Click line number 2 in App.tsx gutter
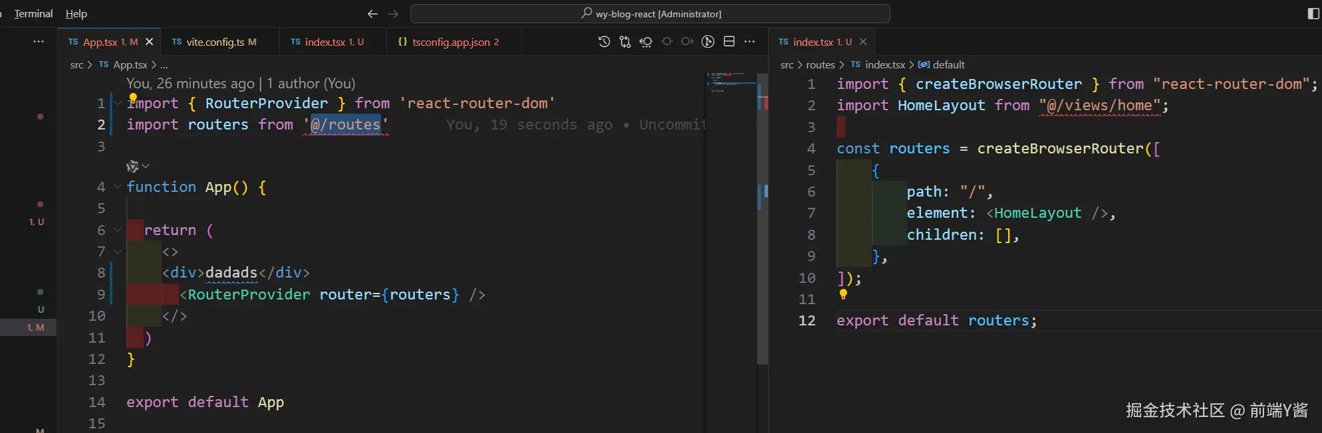The width and height of the screenshot is (1322, 433). pyautogui.click(x=101, y=125)
